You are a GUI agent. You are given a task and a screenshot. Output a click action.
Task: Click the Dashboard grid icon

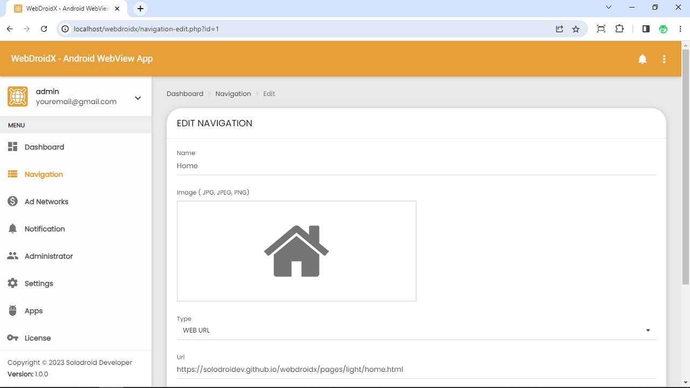(13, 147)
